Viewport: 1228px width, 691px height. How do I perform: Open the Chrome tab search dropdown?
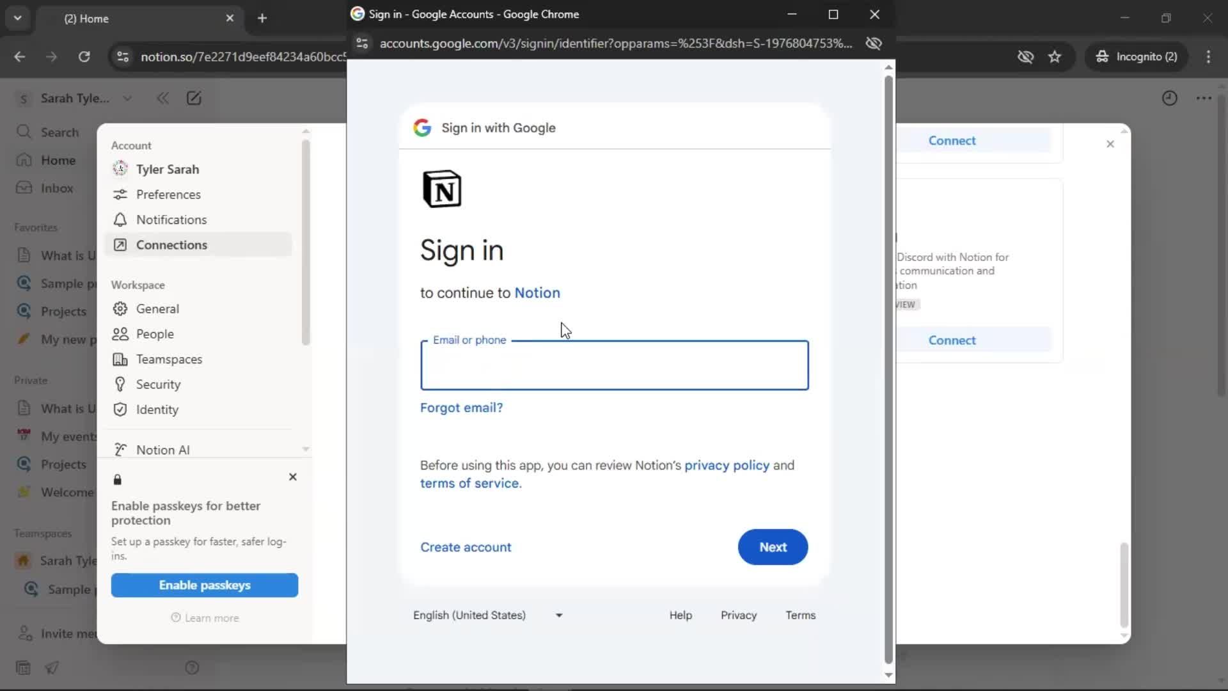pyautogui.click(x=18, y=18)
